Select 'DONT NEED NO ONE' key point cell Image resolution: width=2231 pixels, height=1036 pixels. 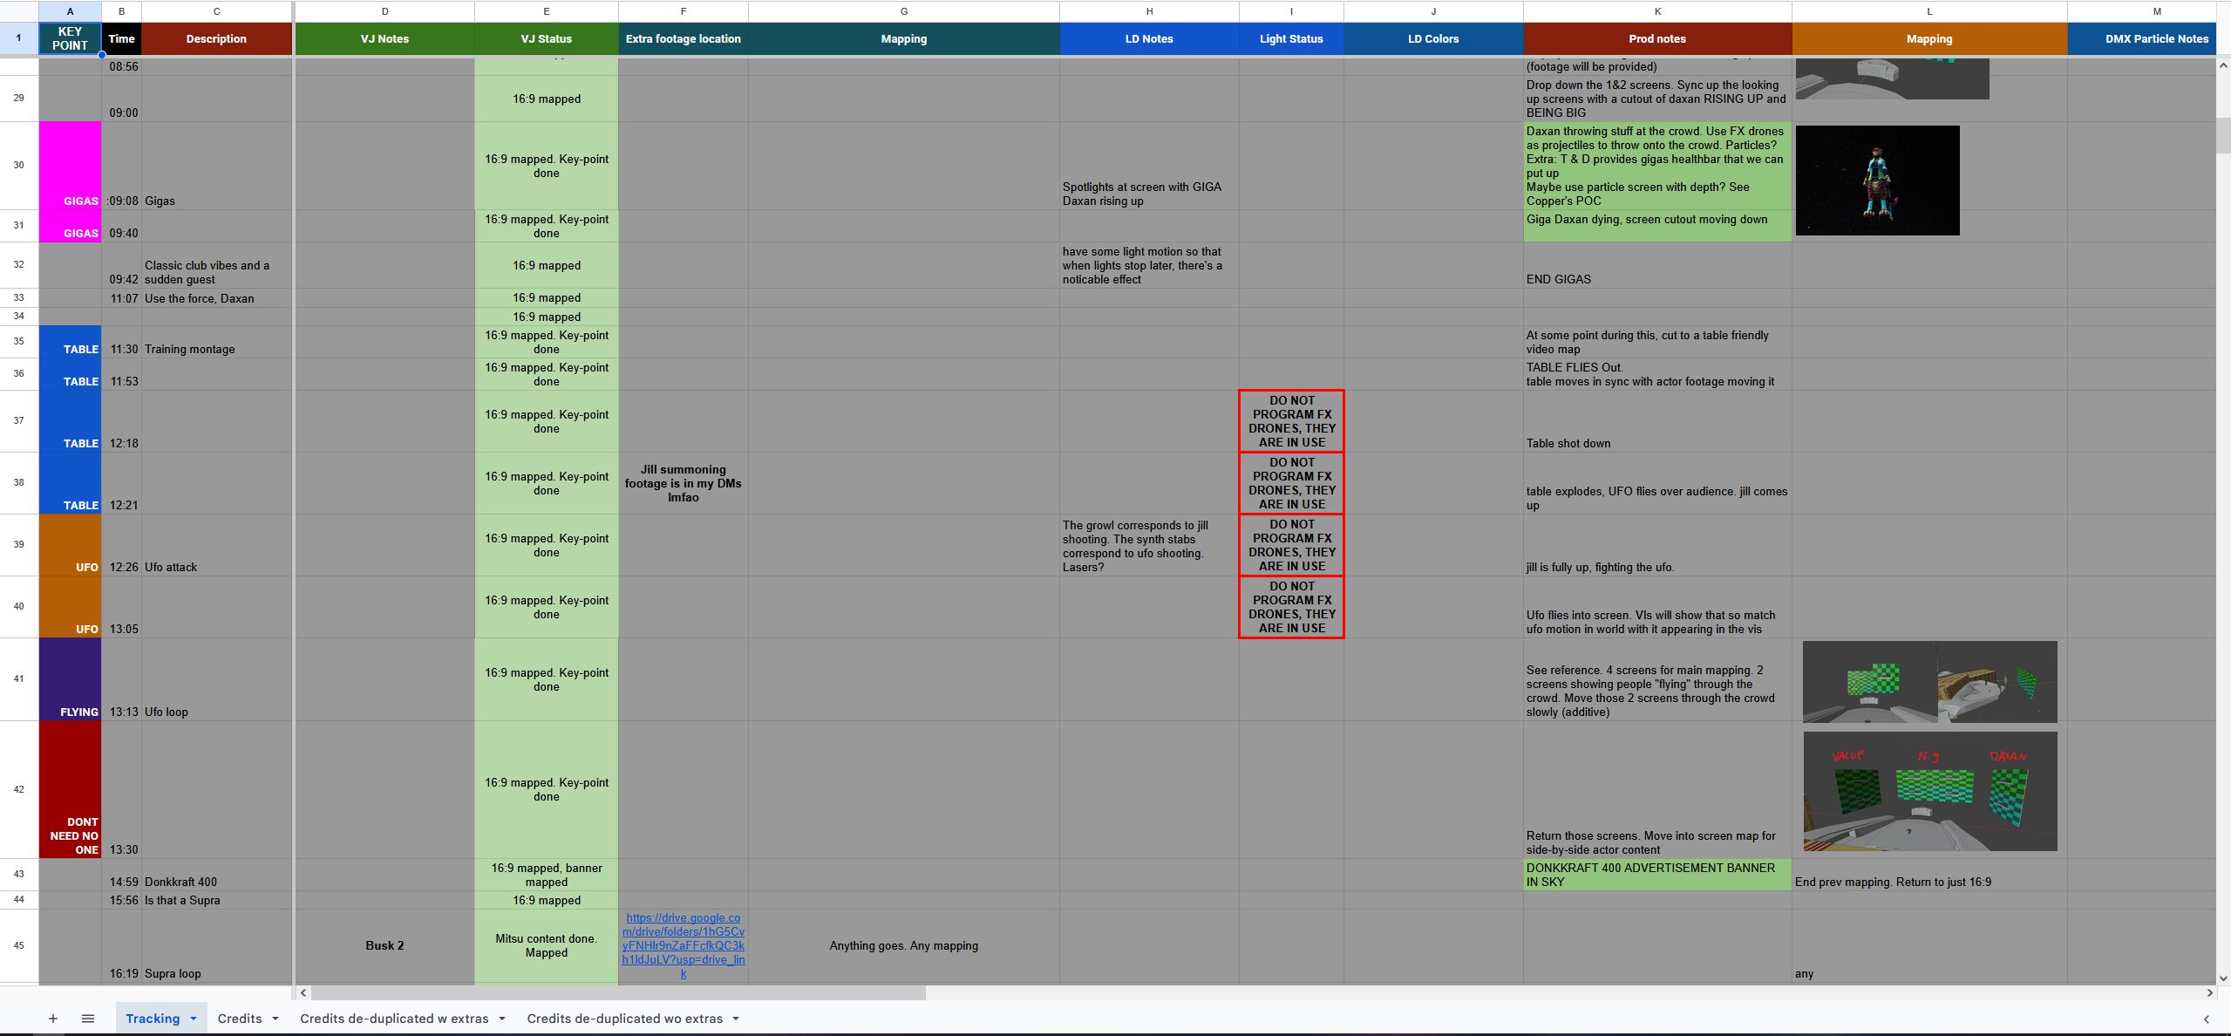coord(70,789)
